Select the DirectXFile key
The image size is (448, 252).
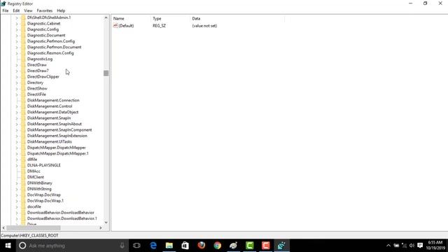(36, 94)
